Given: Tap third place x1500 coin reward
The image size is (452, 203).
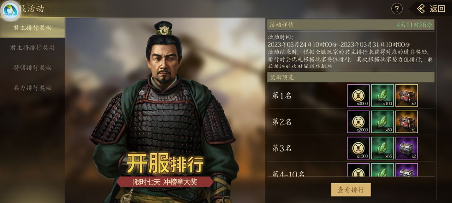Looking at the screenshot, I should pyautogui.click(x=358, y=148).
